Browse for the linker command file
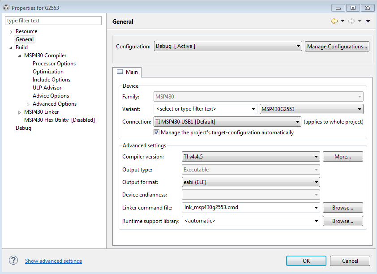377x274 pixels. tap(343, 208)
